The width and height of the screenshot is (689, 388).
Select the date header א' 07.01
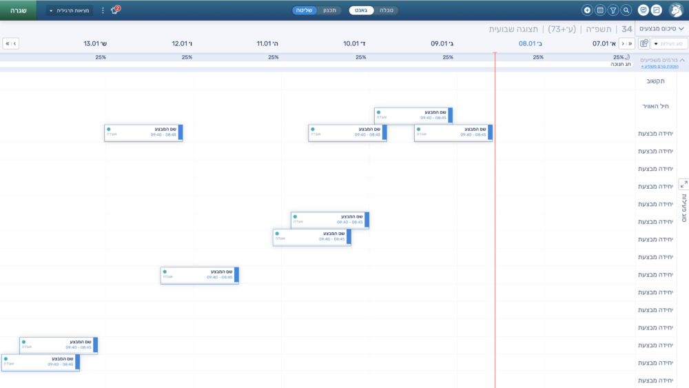(604, 43)
